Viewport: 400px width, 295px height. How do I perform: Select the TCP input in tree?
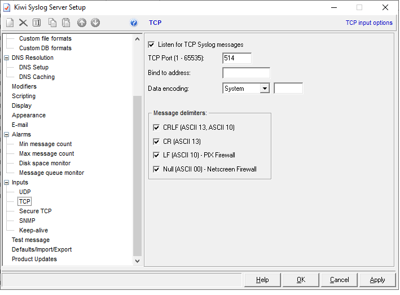pyautogui.click(x=25, y=201)
